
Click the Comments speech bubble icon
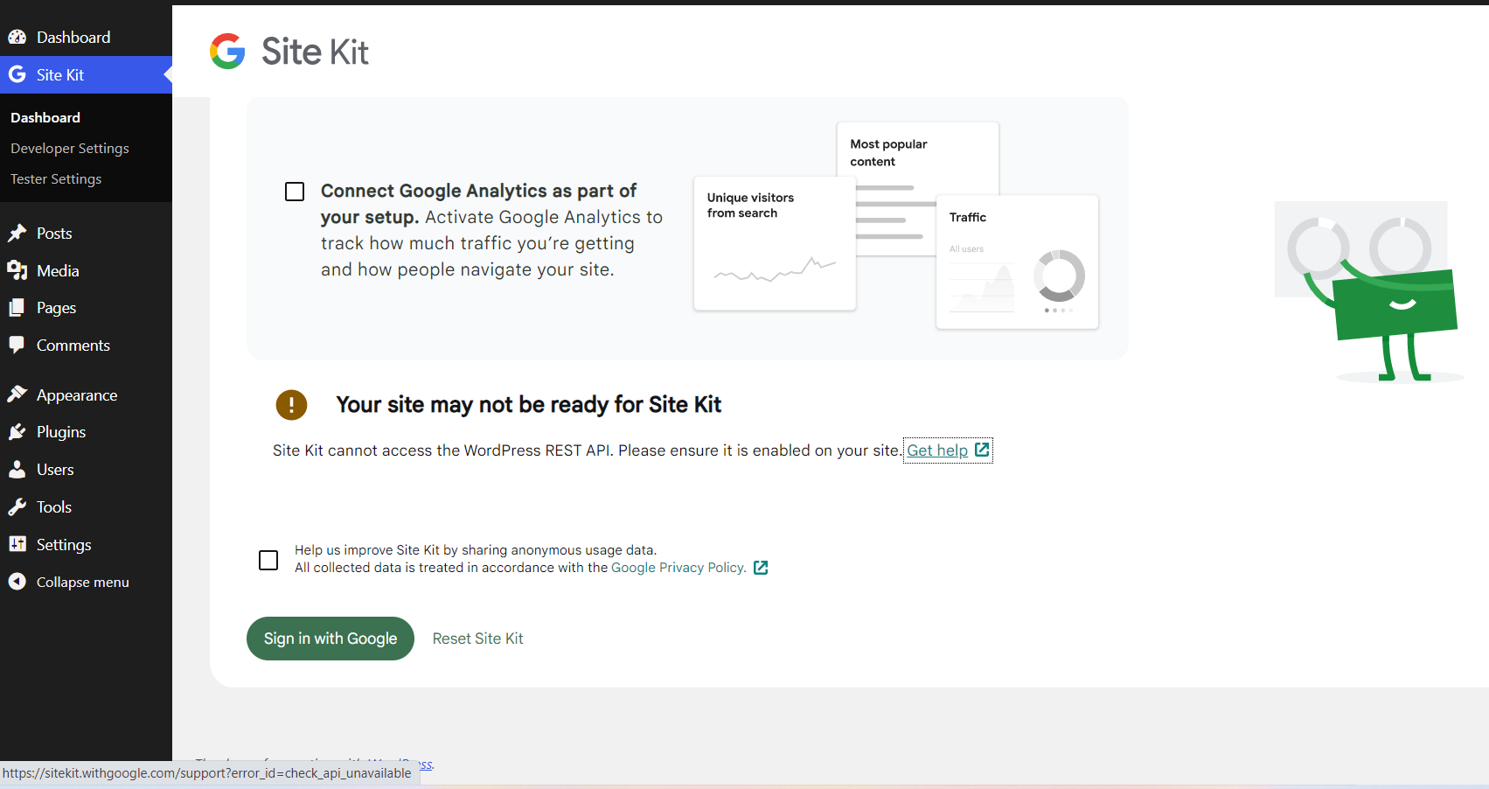tap(17, 346)
